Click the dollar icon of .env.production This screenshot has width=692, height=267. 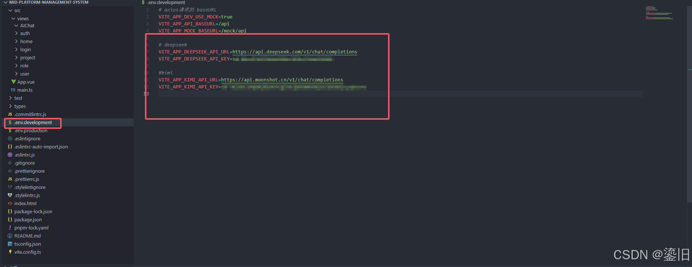click(x=10, y=130)
